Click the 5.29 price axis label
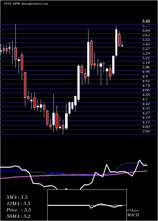This screenshot has height=221, width=158. (146, 53)
